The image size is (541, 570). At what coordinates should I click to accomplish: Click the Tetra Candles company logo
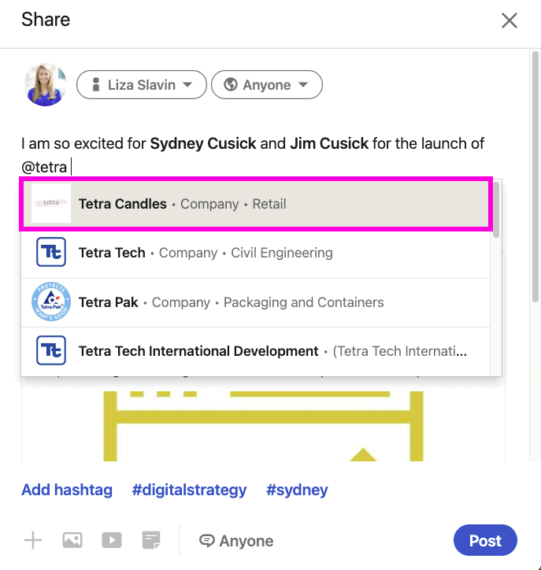tap(51, 203)
